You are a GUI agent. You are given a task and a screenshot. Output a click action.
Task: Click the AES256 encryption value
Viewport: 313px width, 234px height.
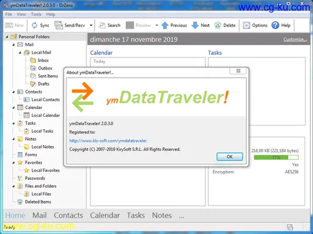coord(292,172)
